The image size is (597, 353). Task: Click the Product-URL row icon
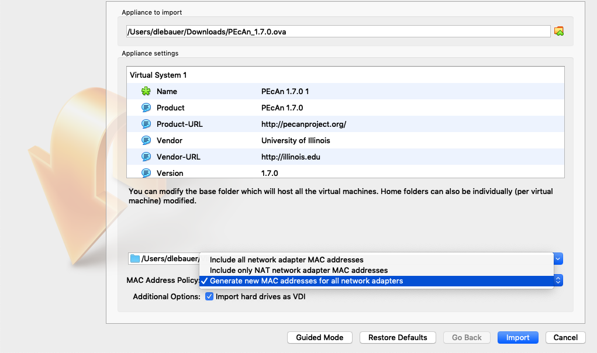point(146,124)
